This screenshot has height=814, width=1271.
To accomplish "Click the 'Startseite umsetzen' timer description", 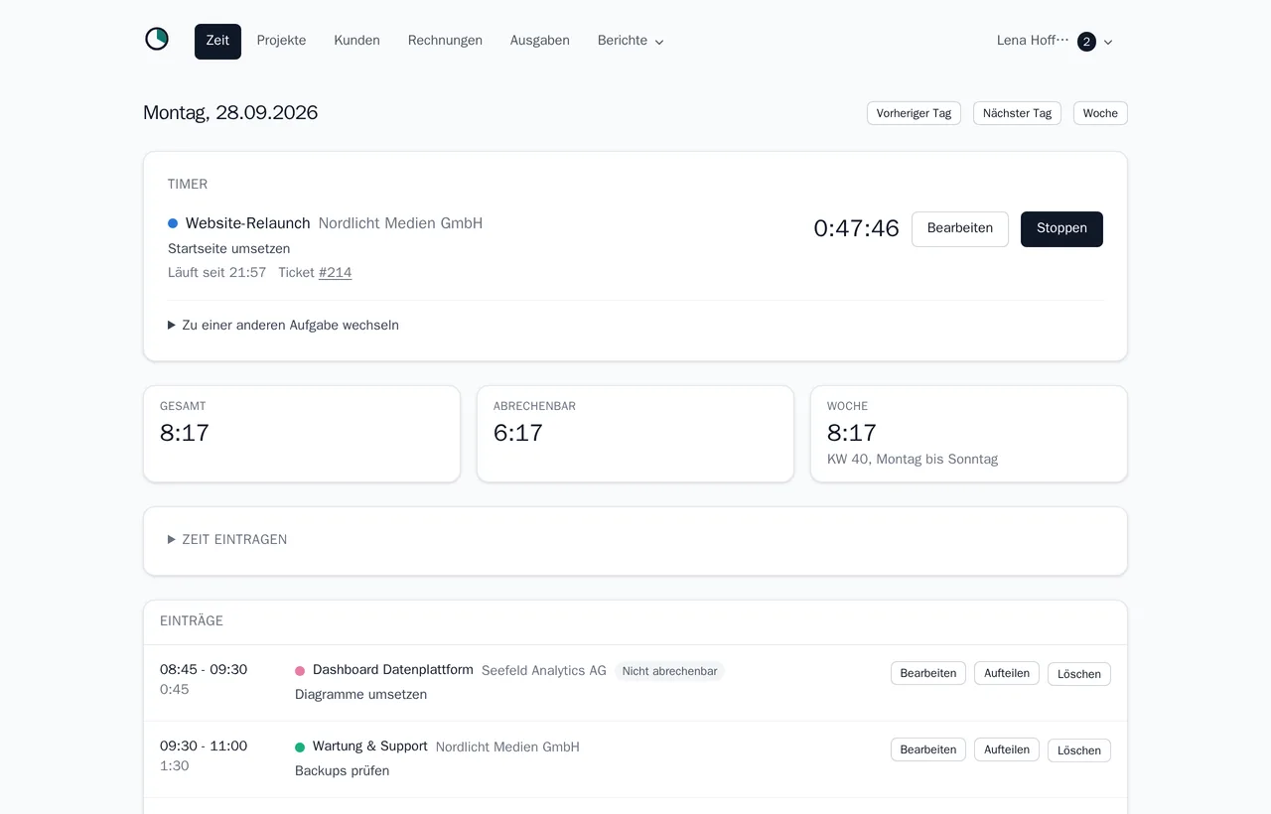I will coord(229,249).
